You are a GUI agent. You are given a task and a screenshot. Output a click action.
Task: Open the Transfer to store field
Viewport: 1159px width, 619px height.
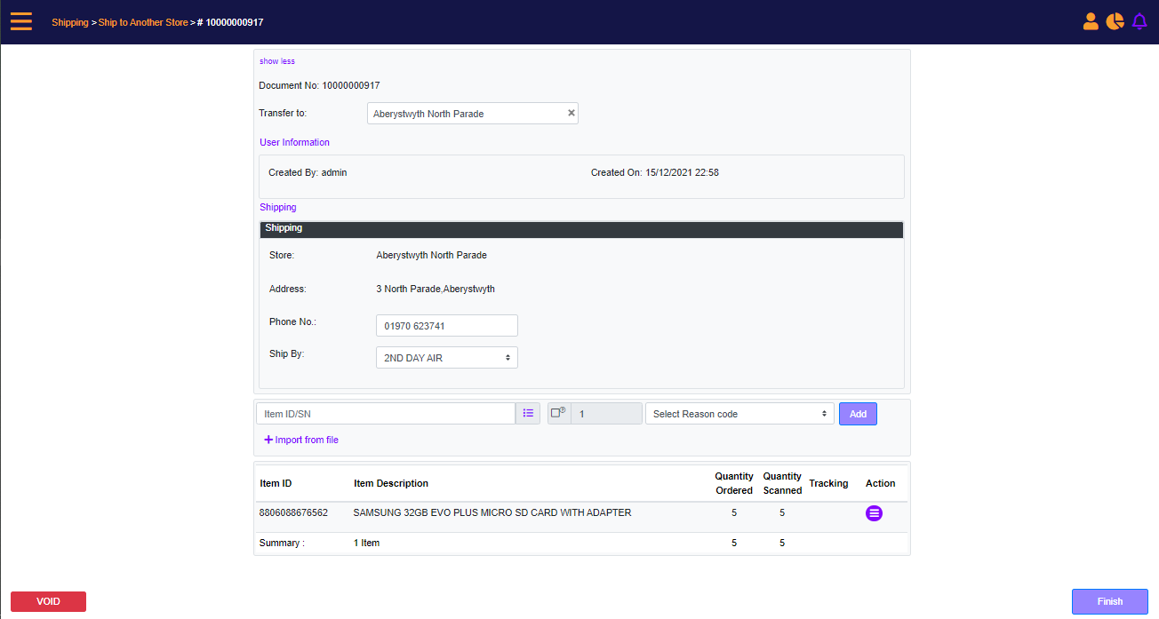[473, 114]
